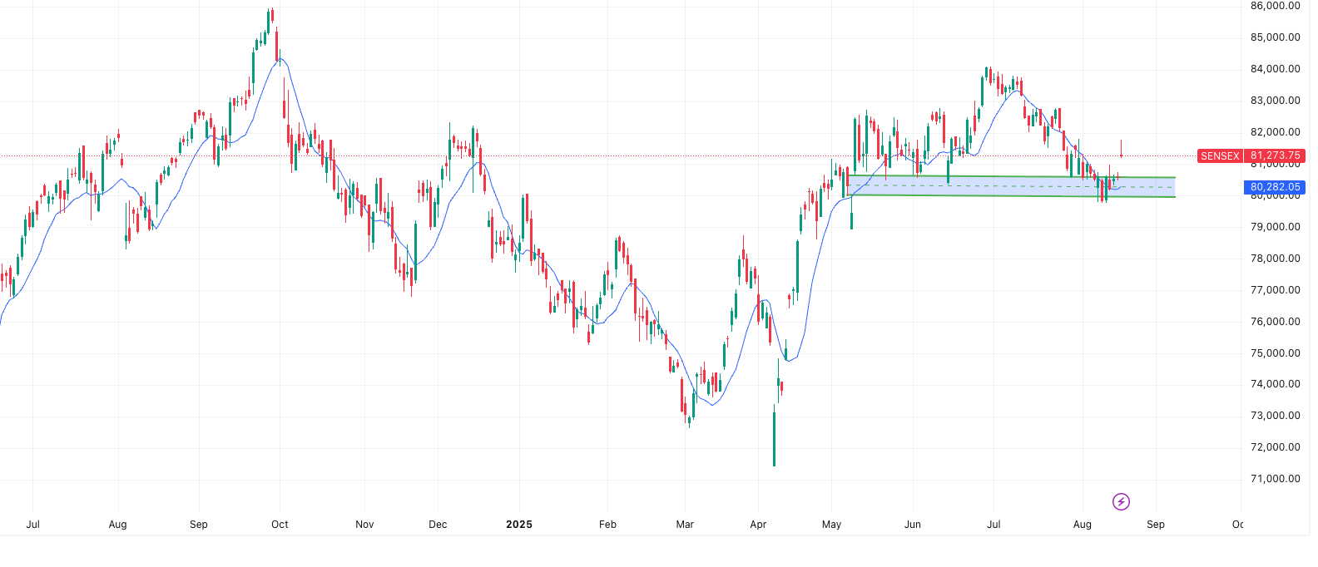Click the tall green April low candle
The width and height of the screenshot is (1318, 567).
tap(774, 436)
